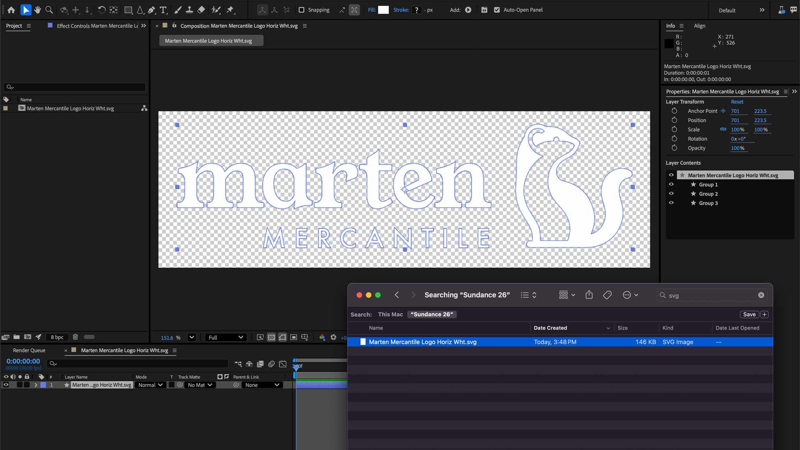Open the Normal blend mode dropdown

[x=150, y=385]
